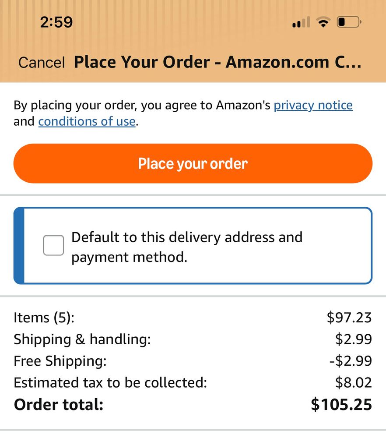Tap the agreement text above order button
The height and width of the screenshot is (438, 386).
183,113
